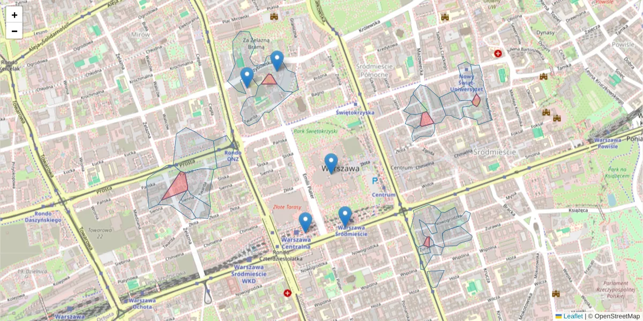Click the zoom out button

(x=14, y=30)
